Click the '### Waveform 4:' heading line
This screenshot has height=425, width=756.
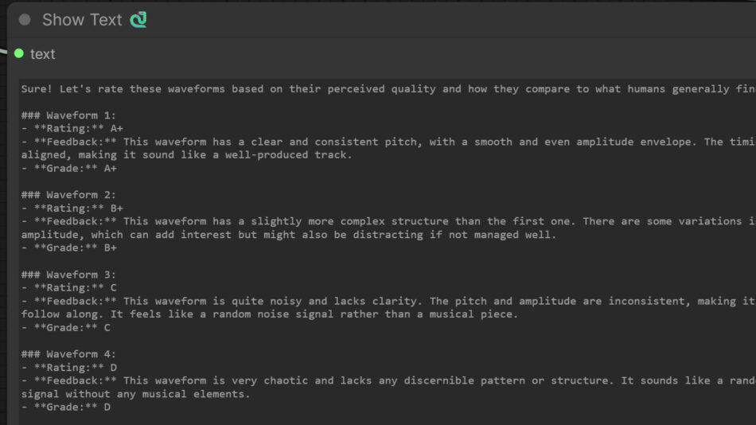tap(68, 354)
